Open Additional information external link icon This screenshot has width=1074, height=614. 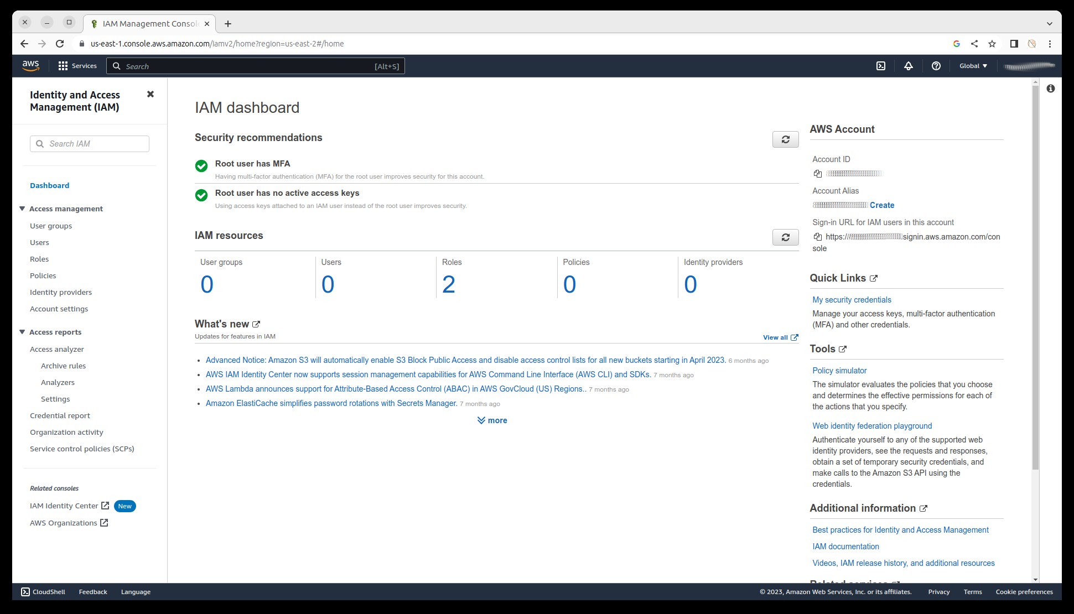coord(923,508)
